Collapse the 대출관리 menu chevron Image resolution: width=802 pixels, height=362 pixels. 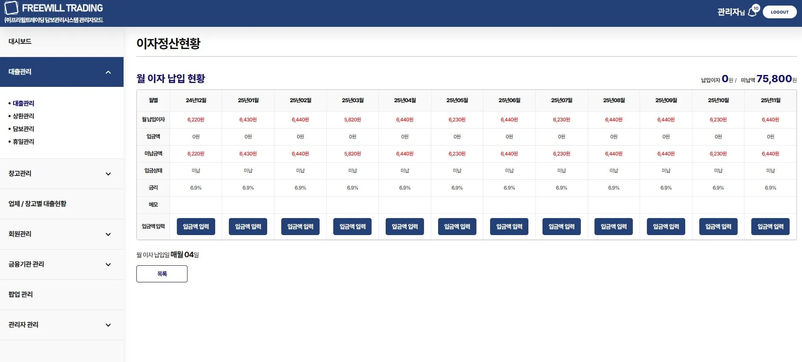(x=108, y=72)
